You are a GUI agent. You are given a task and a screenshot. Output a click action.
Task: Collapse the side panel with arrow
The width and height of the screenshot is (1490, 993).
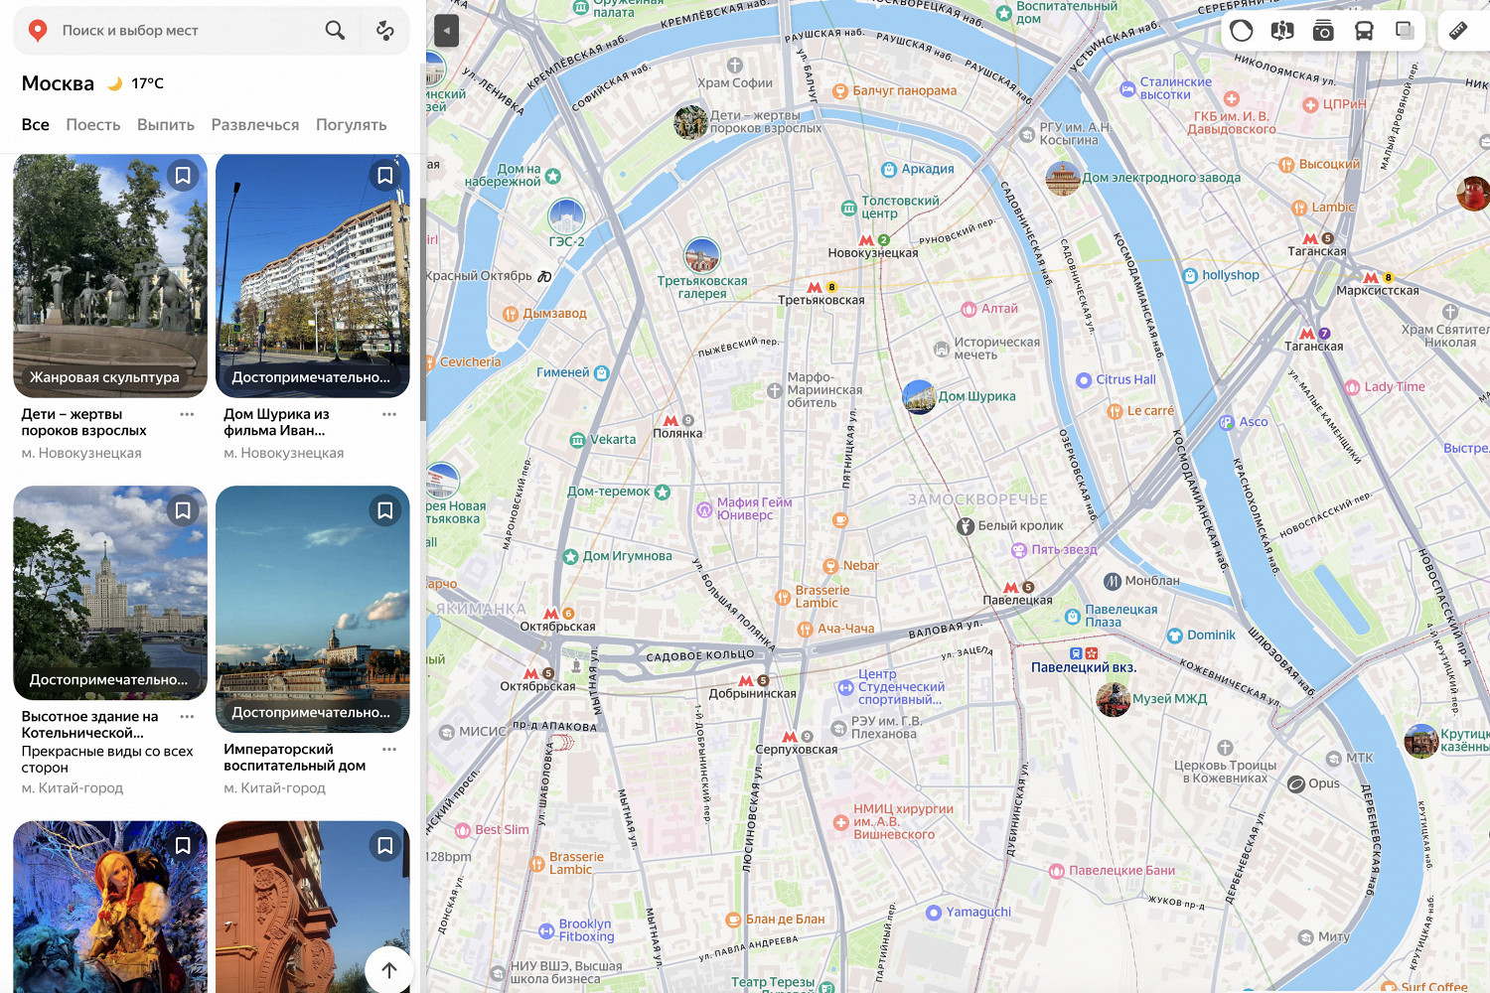click(446, 31)
